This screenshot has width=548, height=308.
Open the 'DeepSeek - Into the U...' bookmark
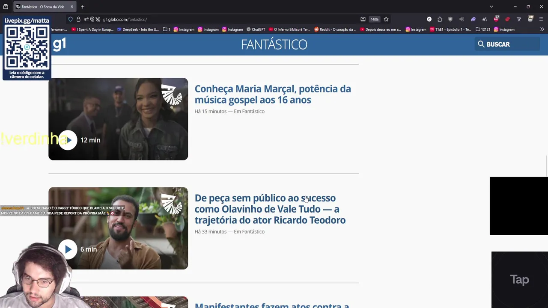(138, 30)
